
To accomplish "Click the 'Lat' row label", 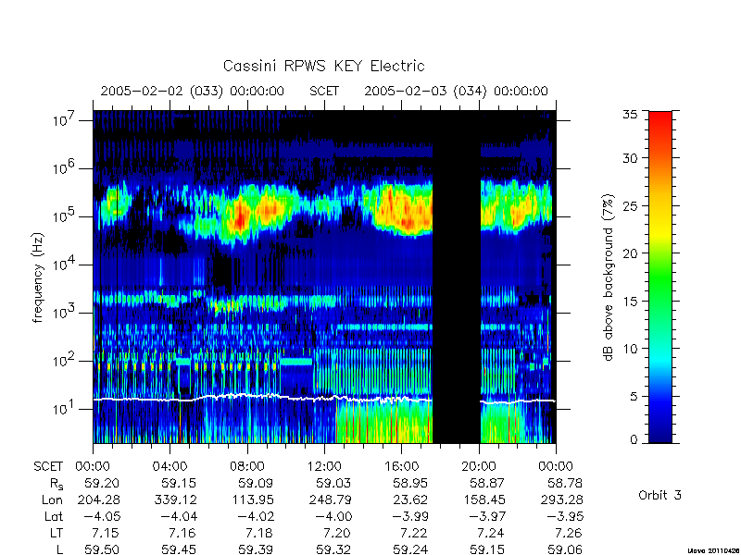I will click(x=54, y=516).
